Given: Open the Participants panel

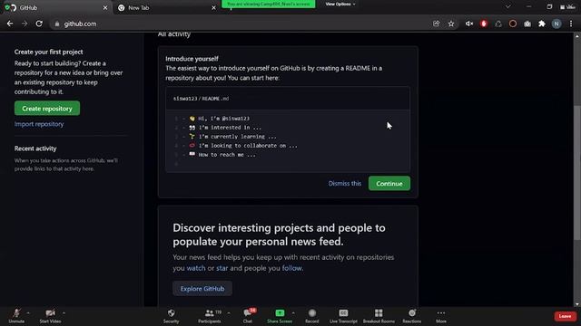Looking at the screenshot, I should (x=210, y=316).
